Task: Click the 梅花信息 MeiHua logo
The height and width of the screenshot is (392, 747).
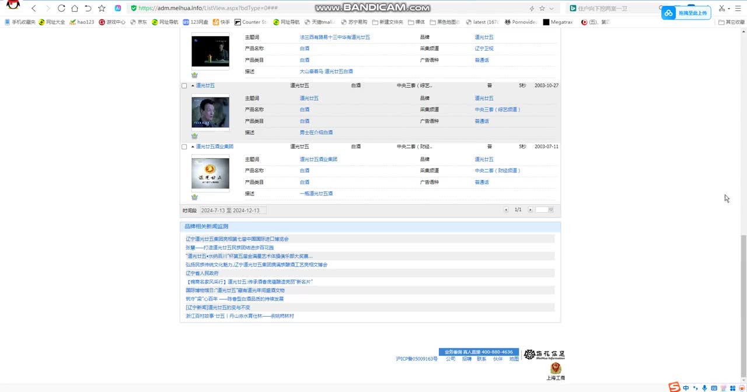Action: [x=544, y=355]
